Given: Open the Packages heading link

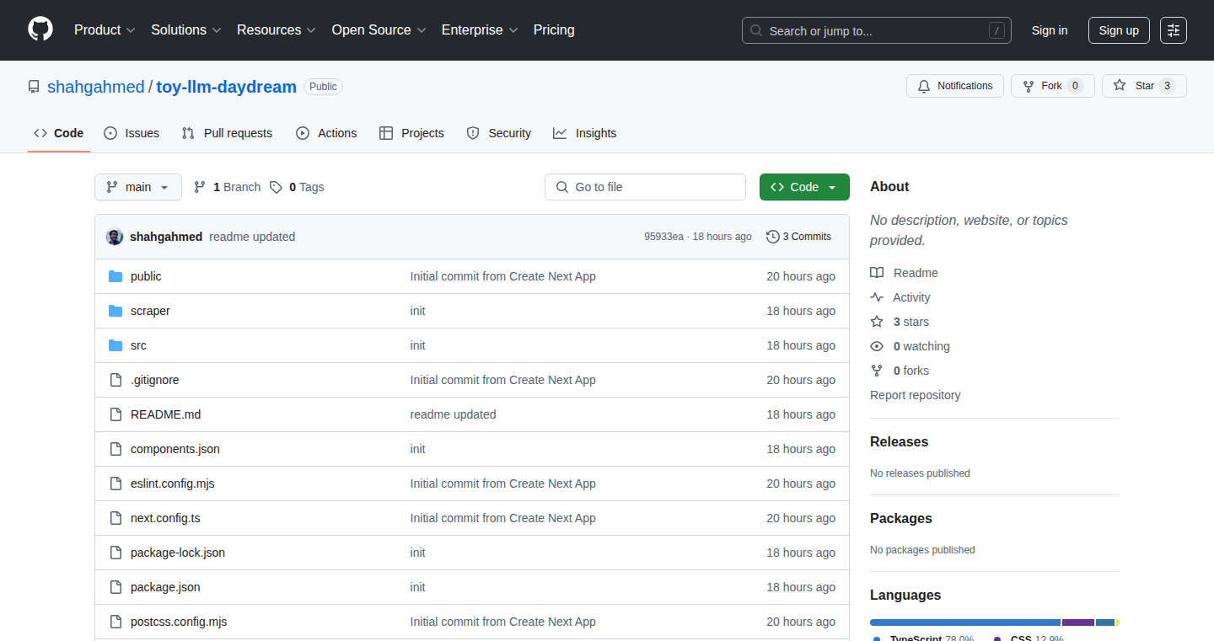Looking at the screenshot, I should [x=901, y=519].
